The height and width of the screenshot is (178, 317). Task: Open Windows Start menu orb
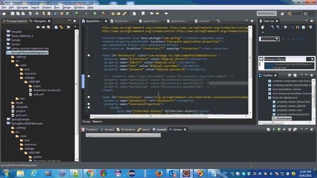[x=6, y=174]
